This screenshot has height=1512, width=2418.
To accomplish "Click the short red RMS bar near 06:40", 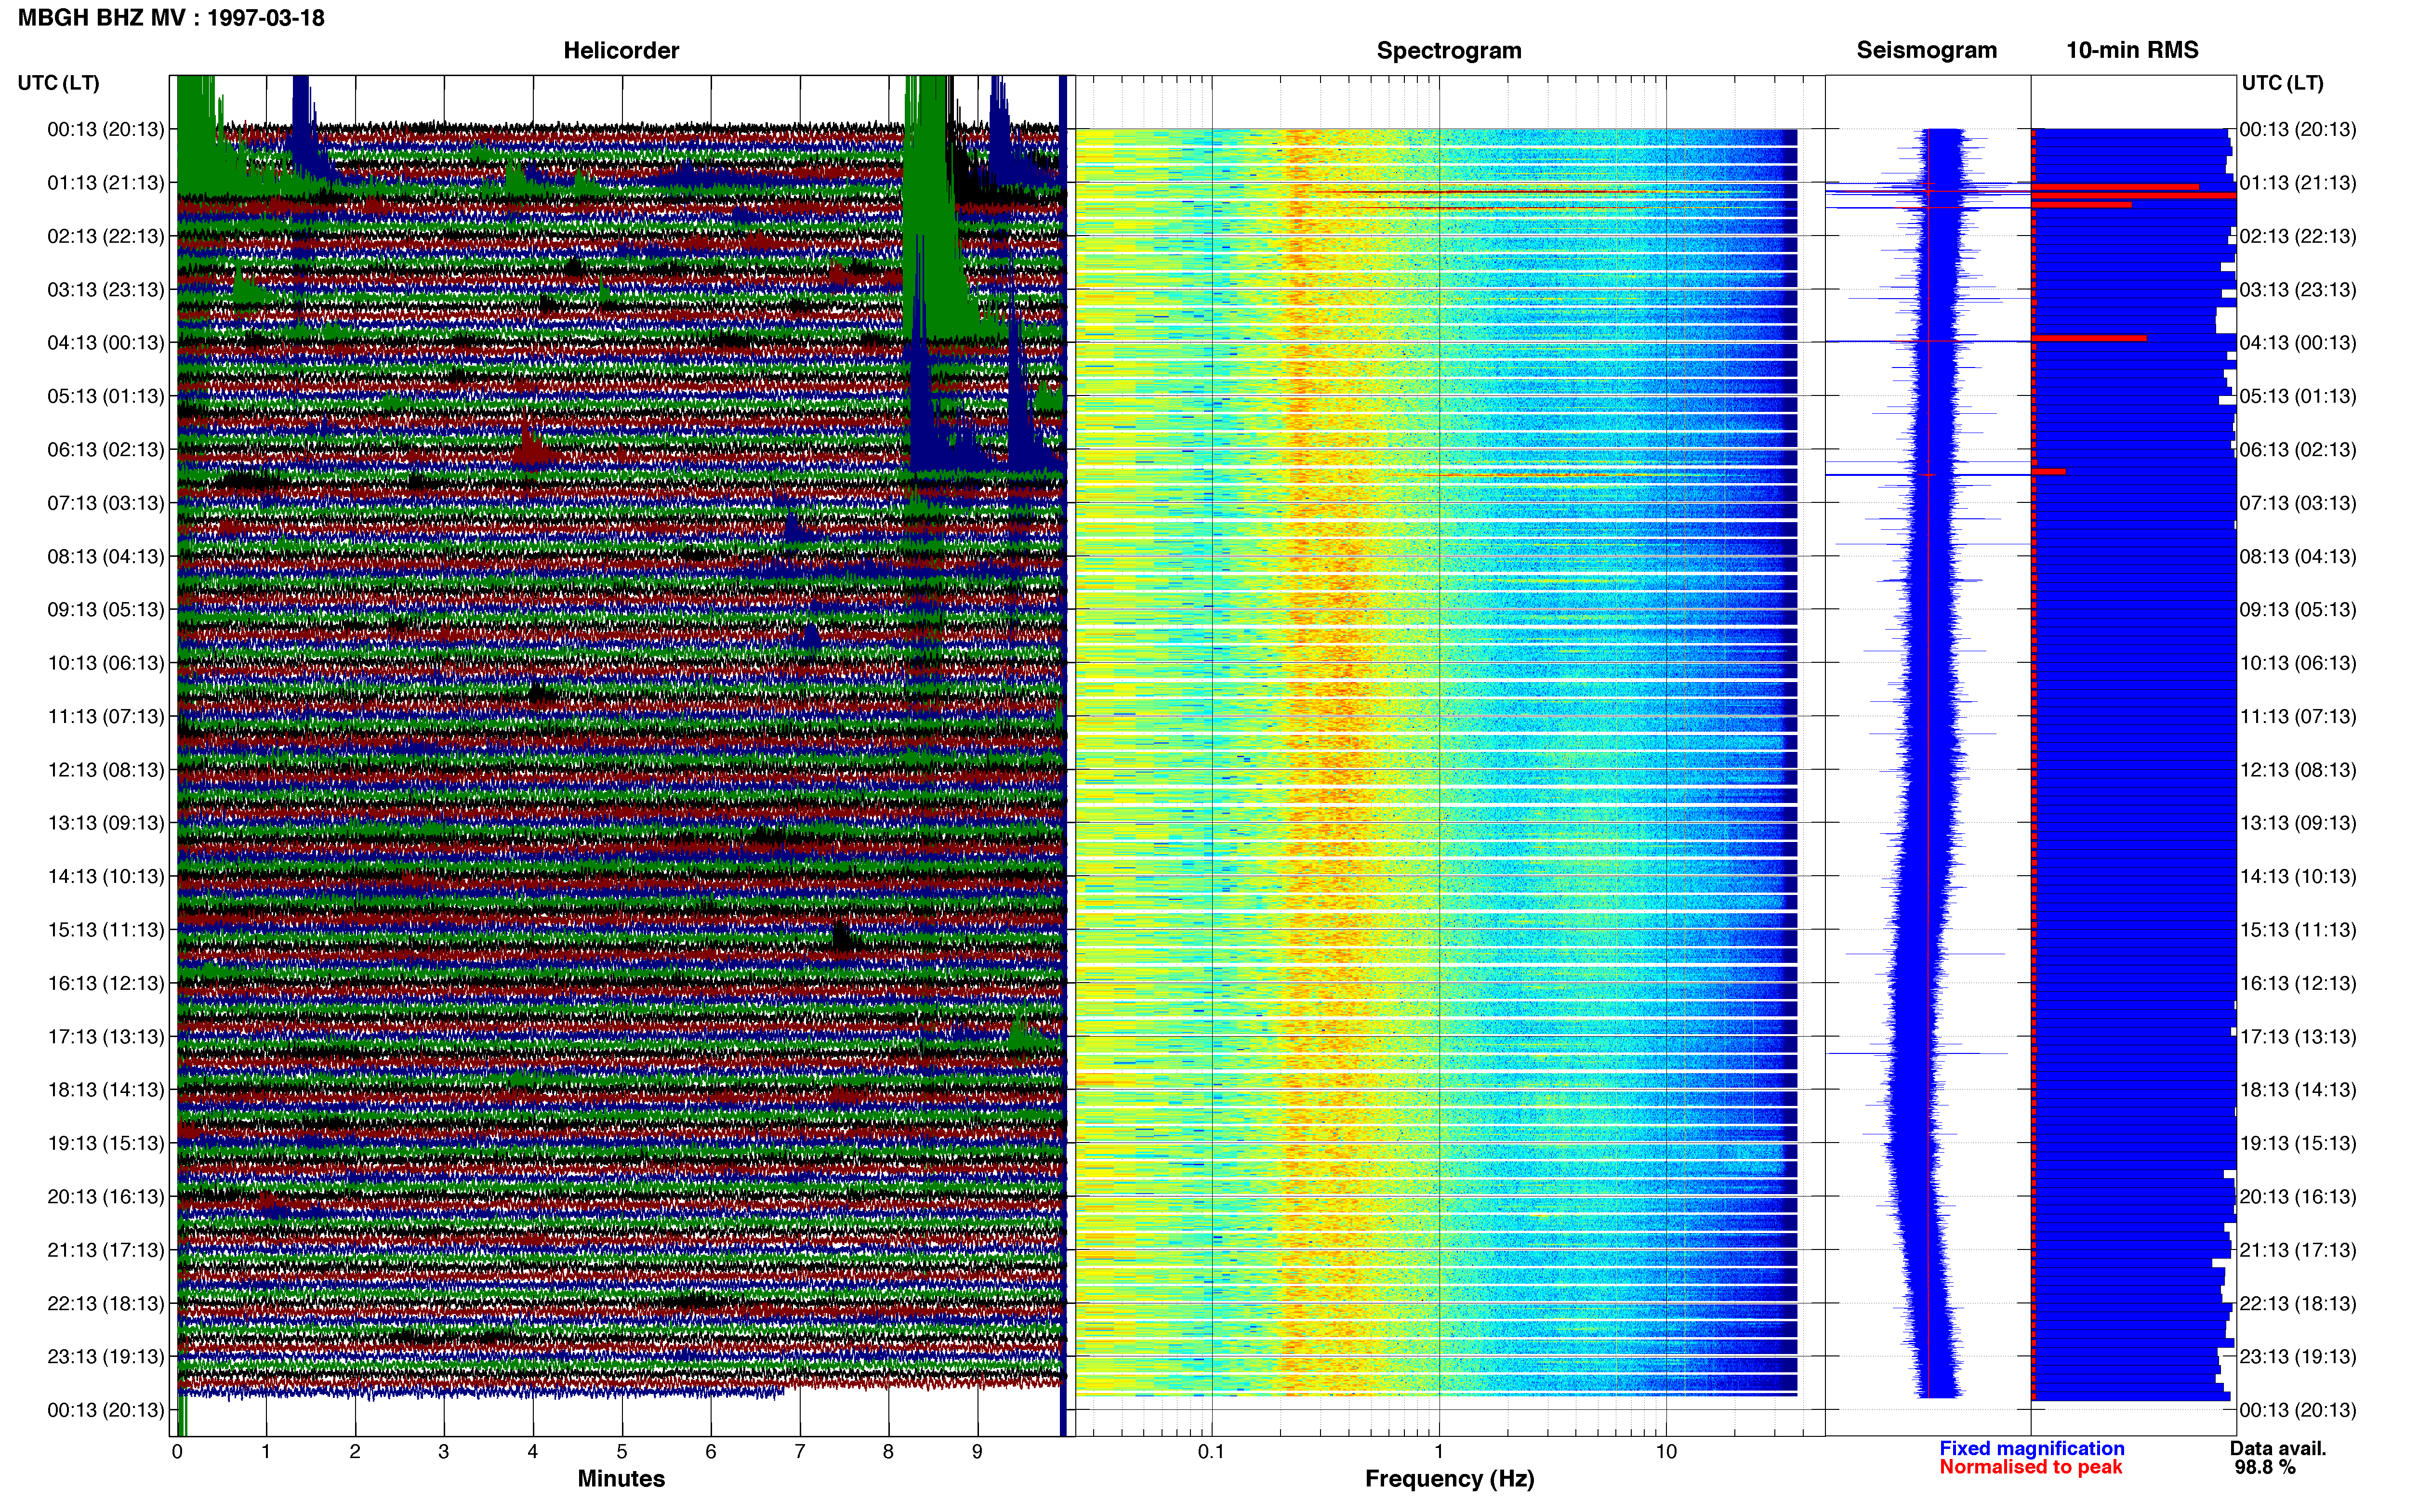I will [2049, 471].
